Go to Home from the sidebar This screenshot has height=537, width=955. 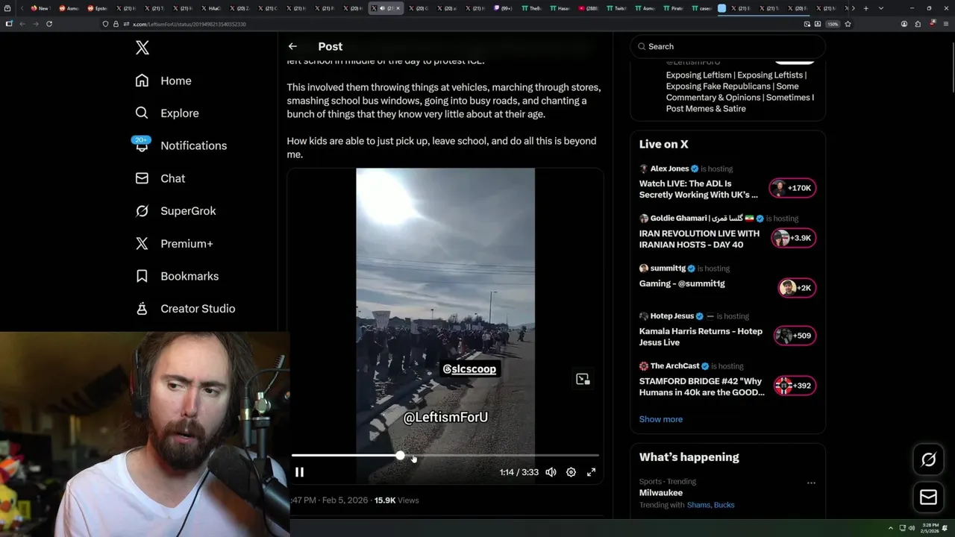tap(163, 81)
